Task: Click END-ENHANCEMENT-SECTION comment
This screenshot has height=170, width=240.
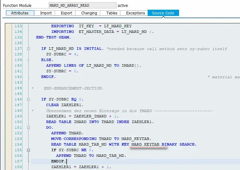Action: [x=74, y=88]
